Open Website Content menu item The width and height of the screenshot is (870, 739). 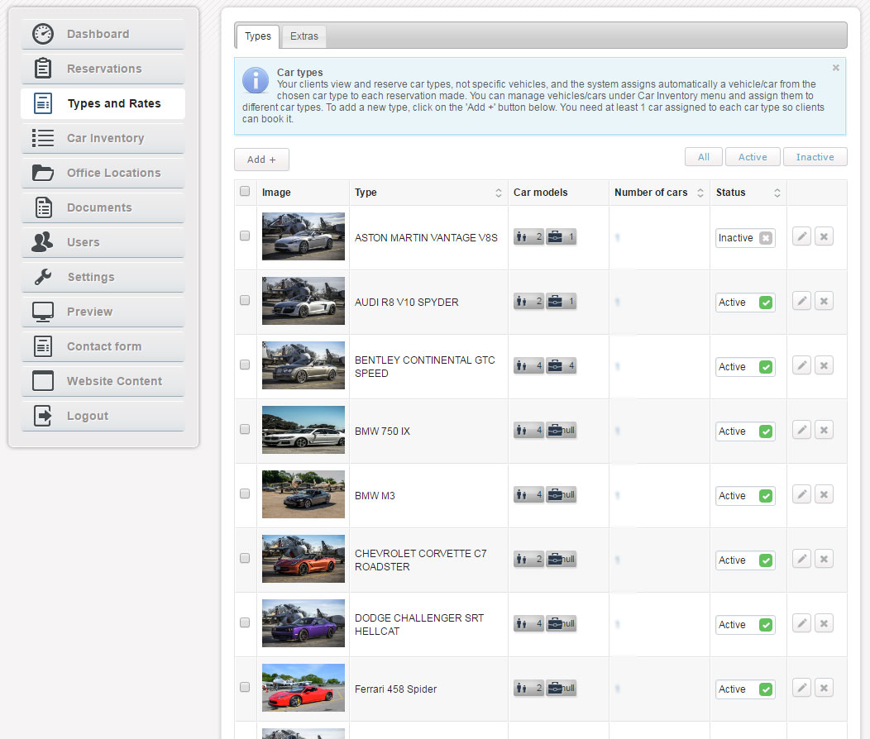[103, 381]
